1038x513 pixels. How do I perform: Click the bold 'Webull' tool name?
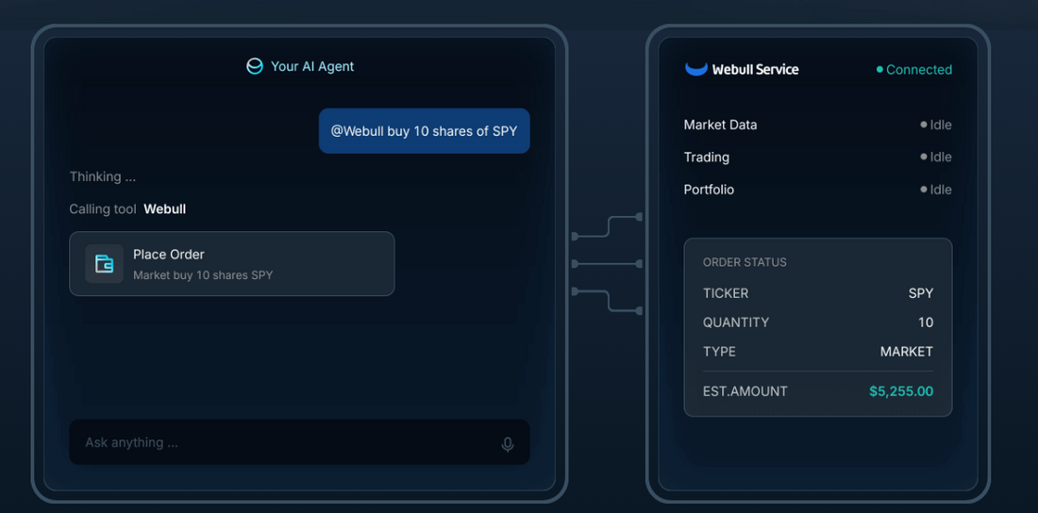click(165, 209)
